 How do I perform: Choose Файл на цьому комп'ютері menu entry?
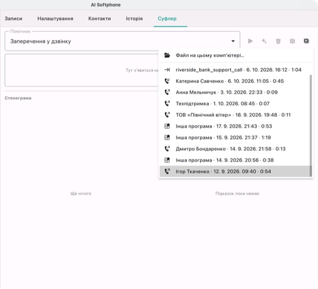[x=236, y=55]
